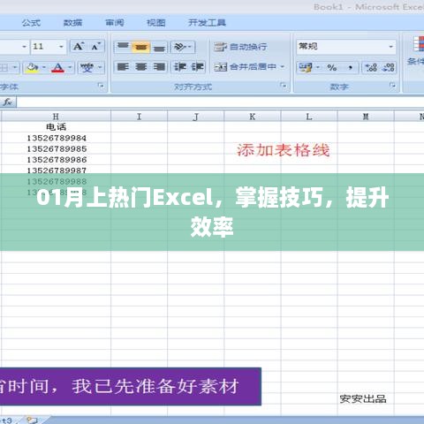The height and width of the screenshot is (424, 424).
Task: Toggle 自动换行 wrap text
Action: (x=240, y=47)
